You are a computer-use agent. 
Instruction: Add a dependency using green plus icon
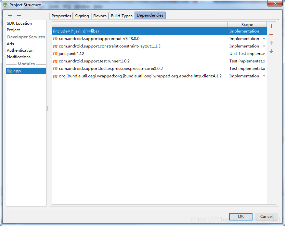(271, 26)
